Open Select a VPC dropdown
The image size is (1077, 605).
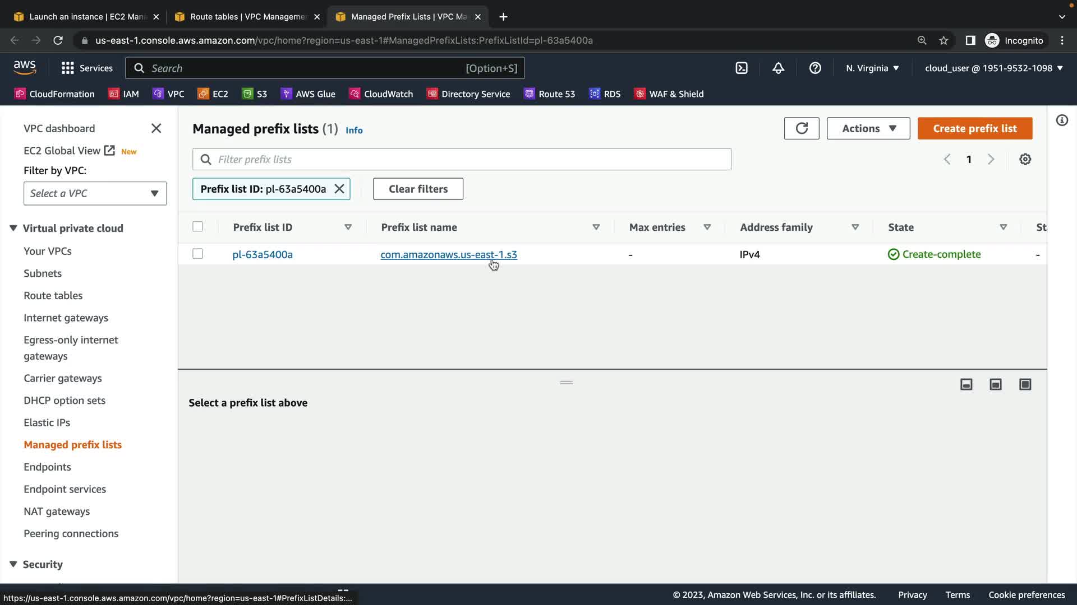coord(95,193)
